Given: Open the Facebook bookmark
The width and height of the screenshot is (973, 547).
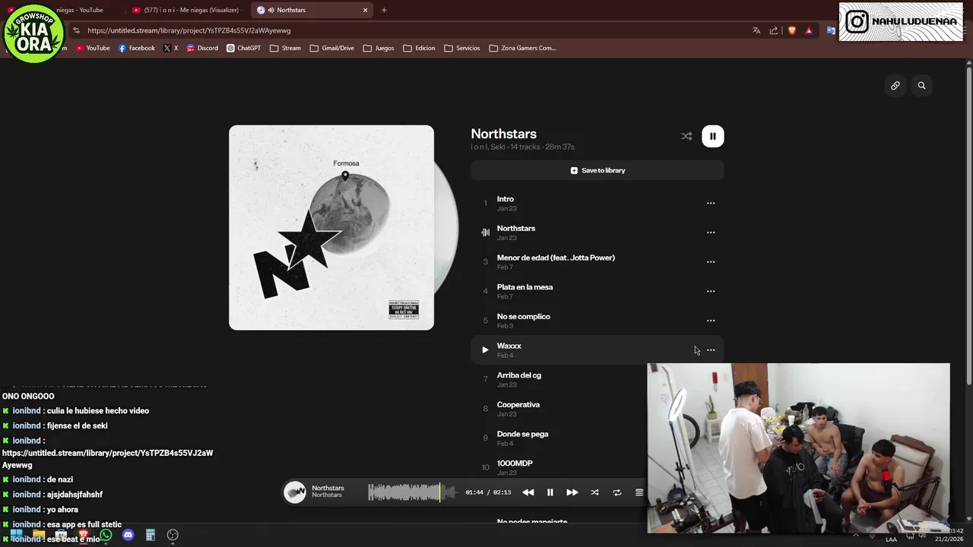Looking at the screenshot, I should (x=136, y=48).
